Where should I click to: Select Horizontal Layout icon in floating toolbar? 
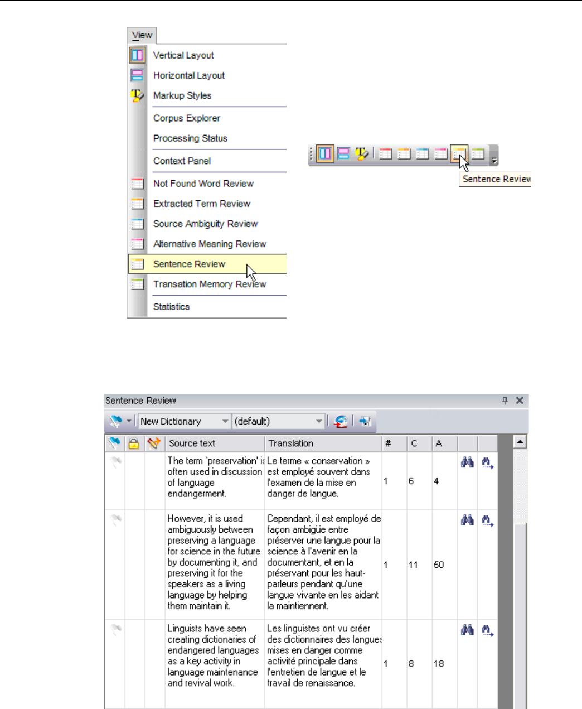tap(343, 153)
